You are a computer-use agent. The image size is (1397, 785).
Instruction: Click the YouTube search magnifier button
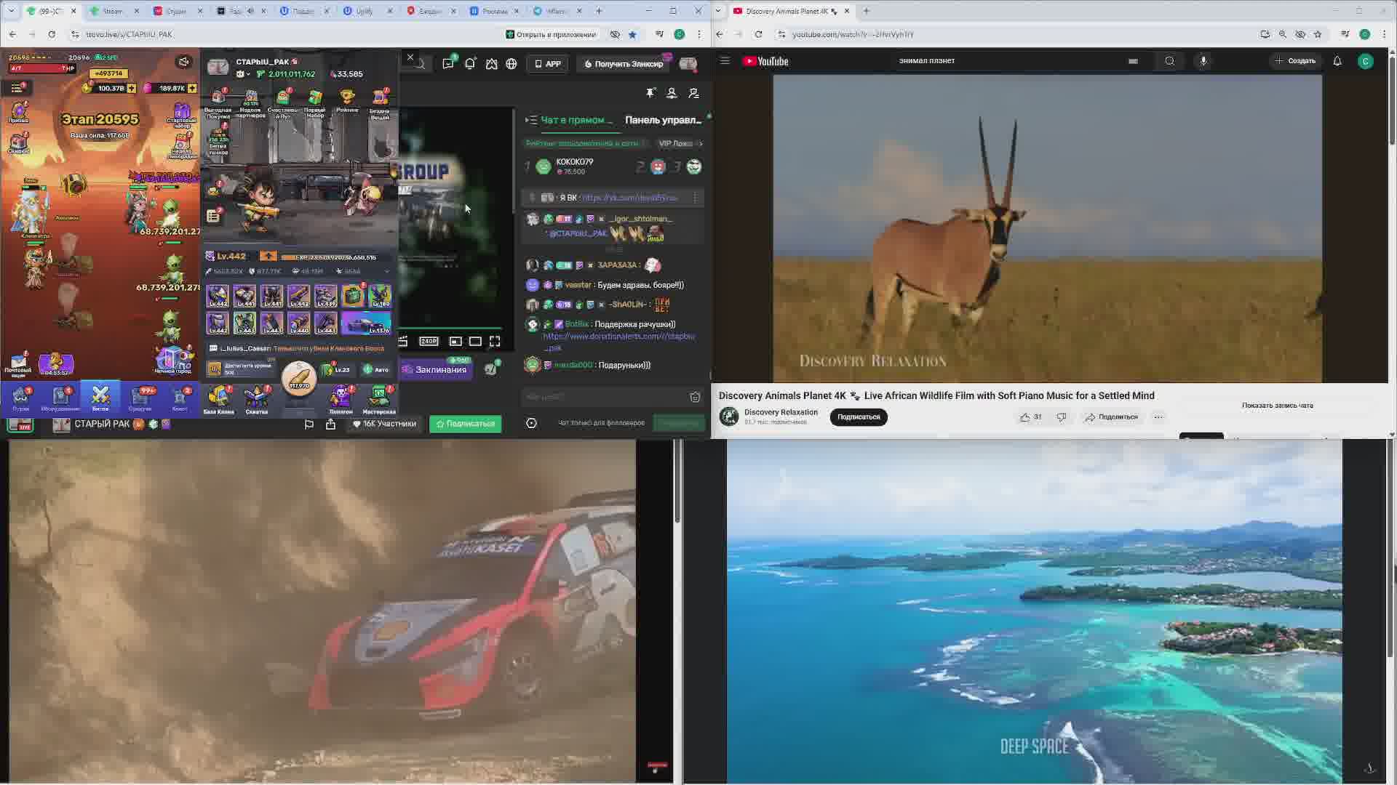click(1169, 61)
